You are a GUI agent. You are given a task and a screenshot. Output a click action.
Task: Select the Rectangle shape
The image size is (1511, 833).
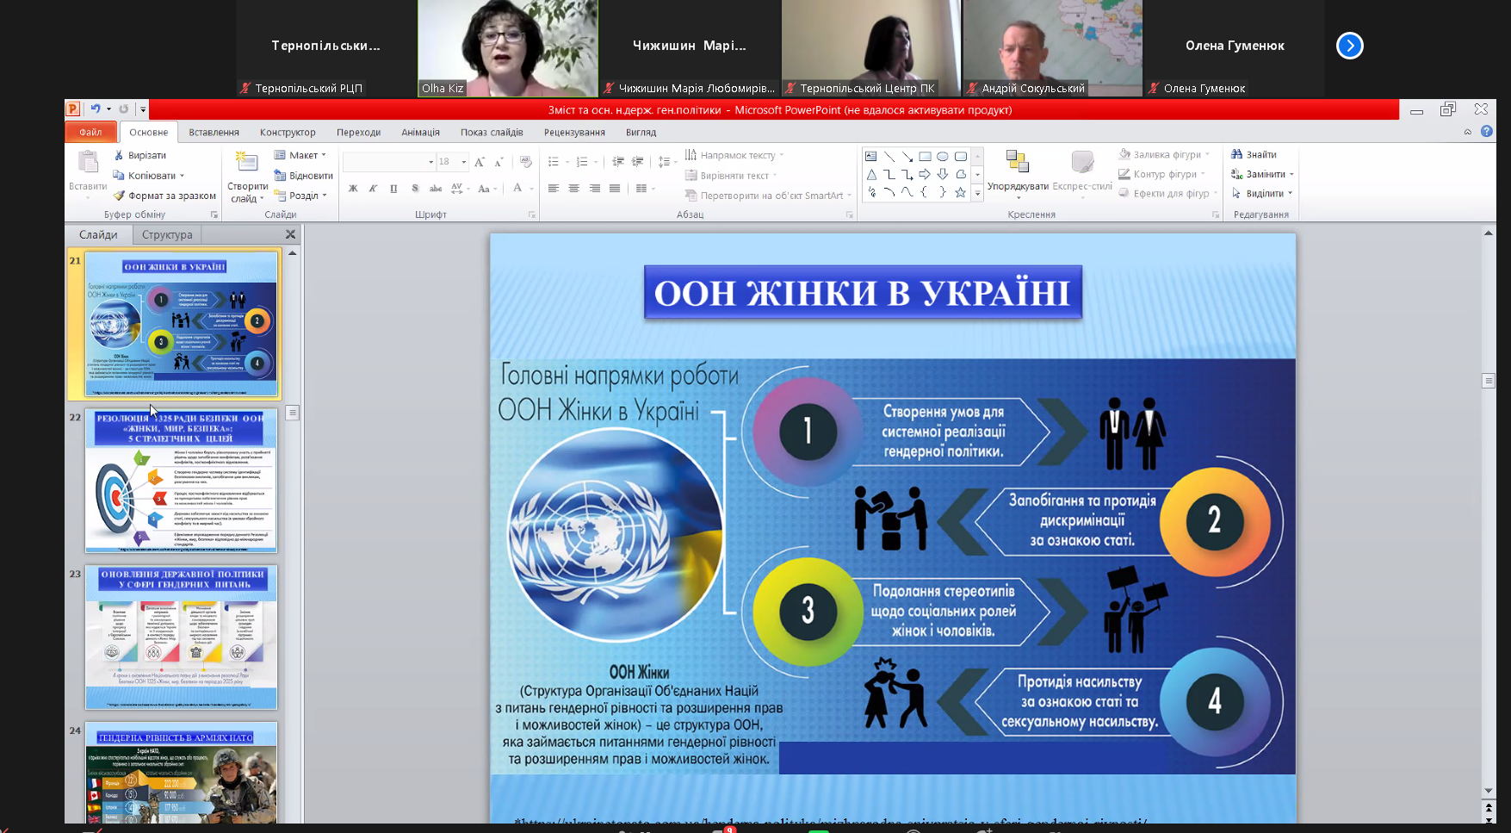(925, 157)
